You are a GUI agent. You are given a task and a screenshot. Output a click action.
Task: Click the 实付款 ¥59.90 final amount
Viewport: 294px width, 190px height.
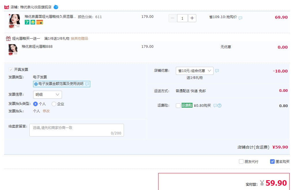coord(266,183)
